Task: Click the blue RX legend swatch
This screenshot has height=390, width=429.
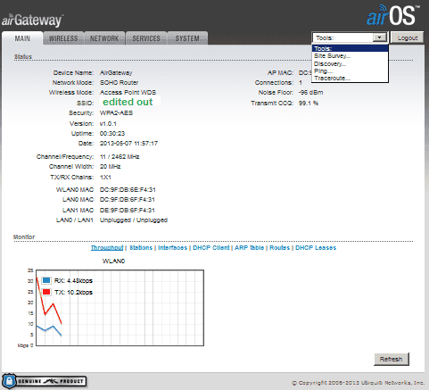Action: [x=46, y=280]
